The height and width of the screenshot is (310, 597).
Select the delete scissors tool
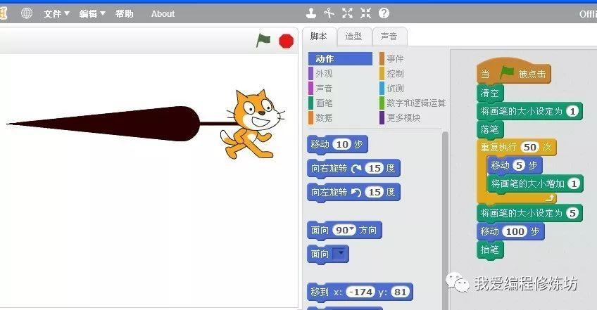tap(329, 13)
